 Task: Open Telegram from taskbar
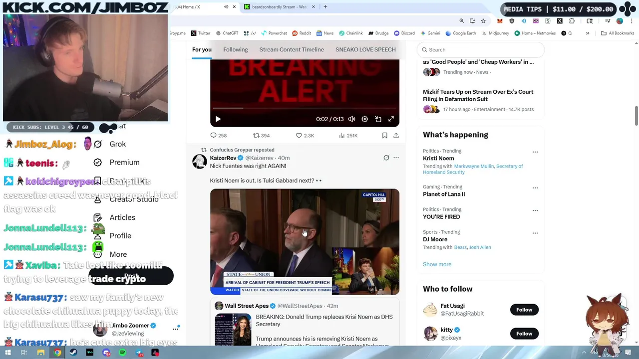click(x=139, y=353)
